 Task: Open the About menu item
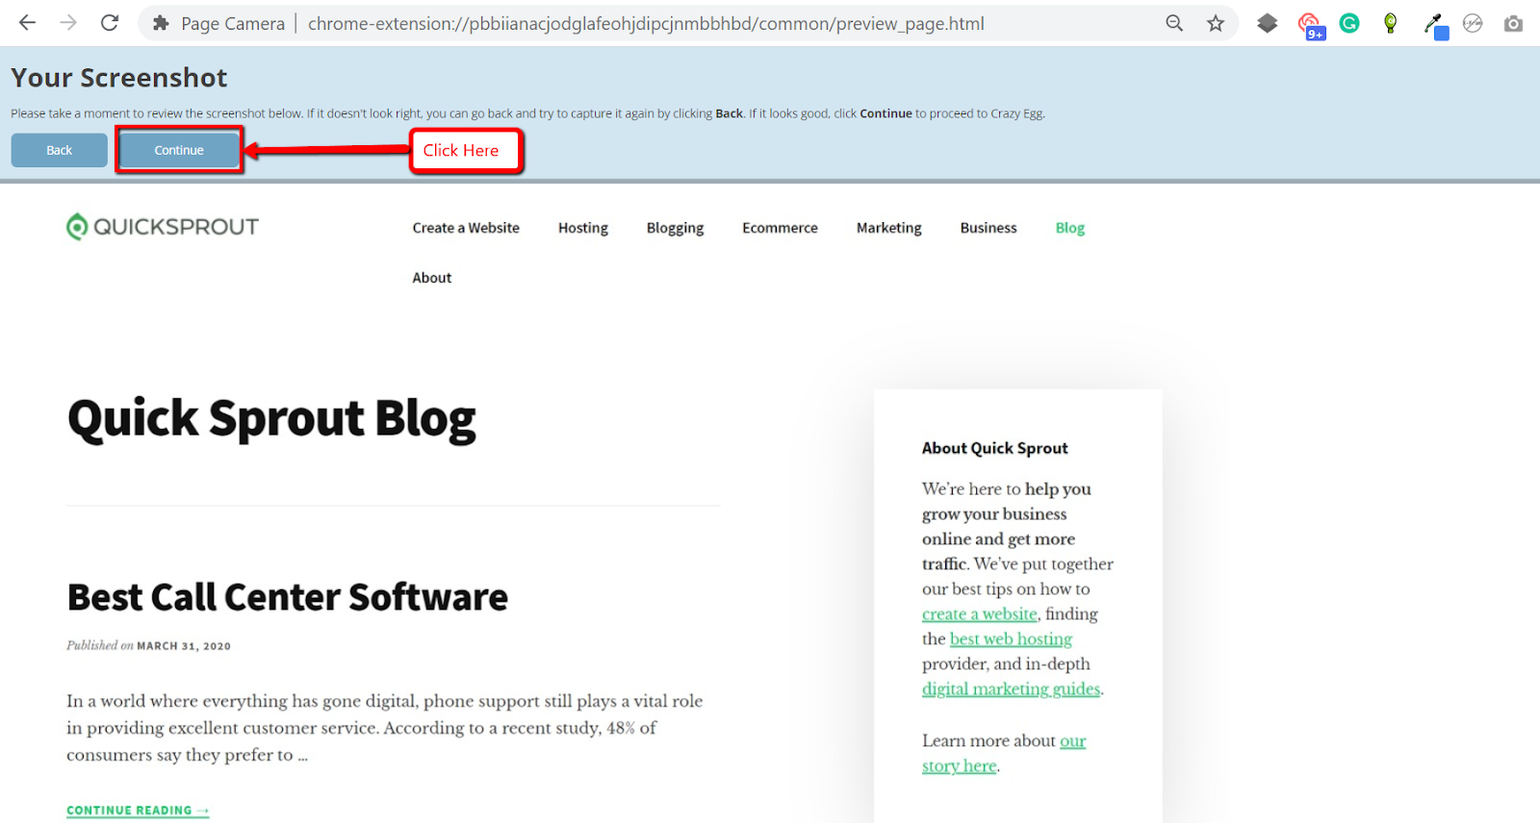(432, 278)
